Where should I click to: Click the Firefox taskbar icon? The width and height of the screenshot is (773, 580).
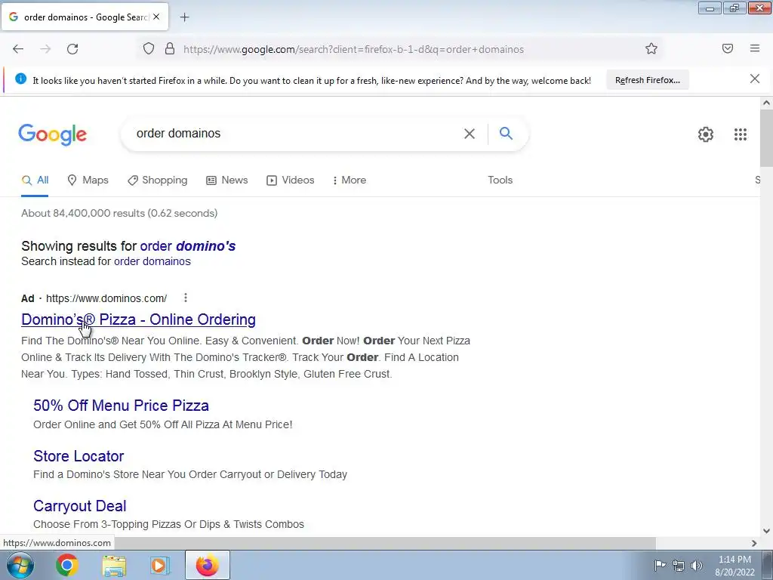207,565
